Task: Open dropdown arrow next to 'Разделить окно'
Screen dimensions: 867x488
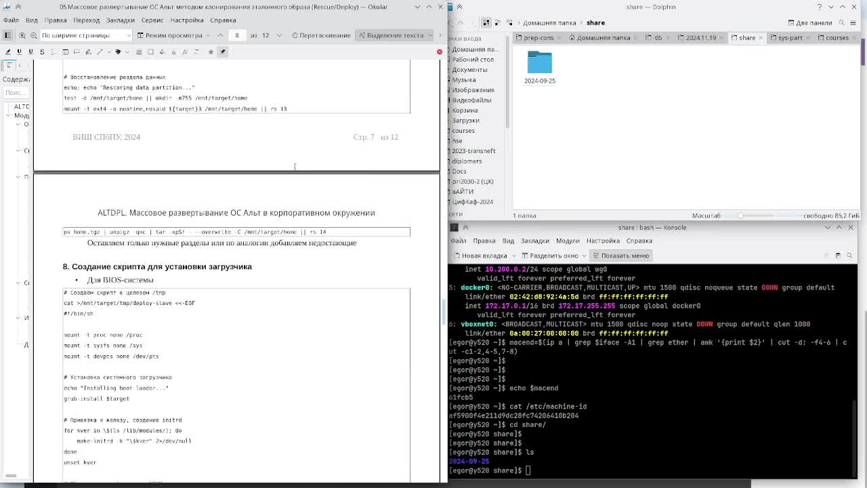Action: (585, 256)
